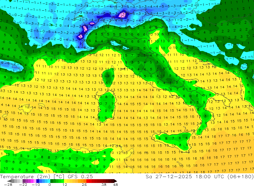Click the "0" legend value under colorbar
This screenshot has width=254, height=186.
coord(50,185)
